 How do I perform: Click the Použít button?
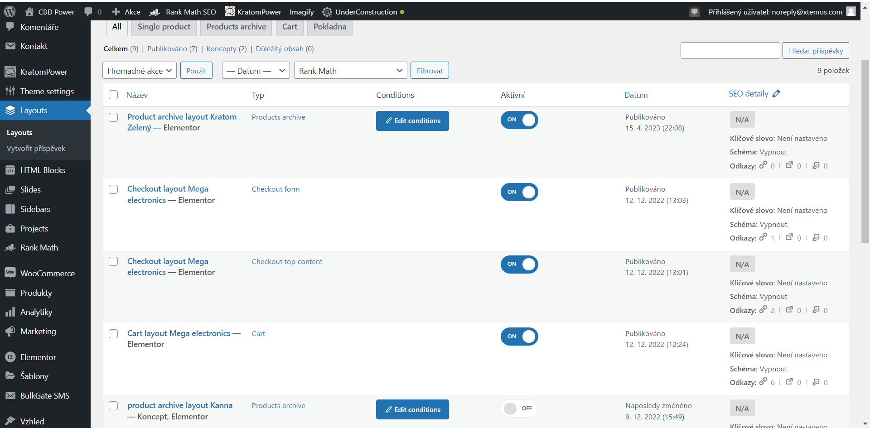click(196, 71)
